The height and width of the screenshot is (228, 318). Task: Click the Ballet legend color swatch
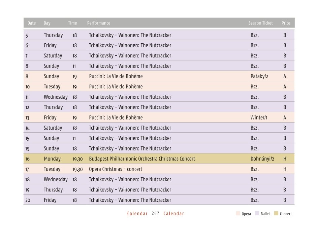pos(257,214)
